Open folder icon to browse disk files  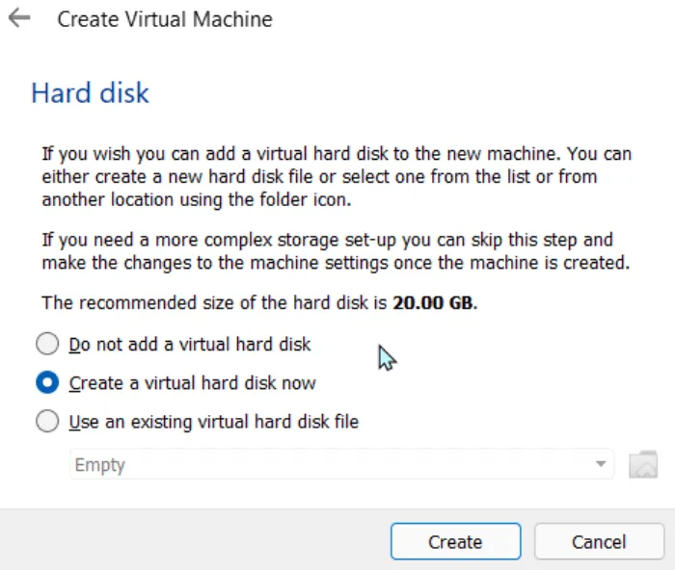(642, 465)
